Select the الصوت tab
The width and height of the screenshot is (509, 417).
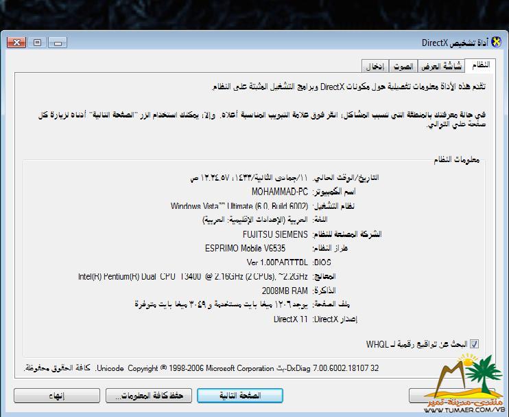pyautogui.click(x=403, y=66)
